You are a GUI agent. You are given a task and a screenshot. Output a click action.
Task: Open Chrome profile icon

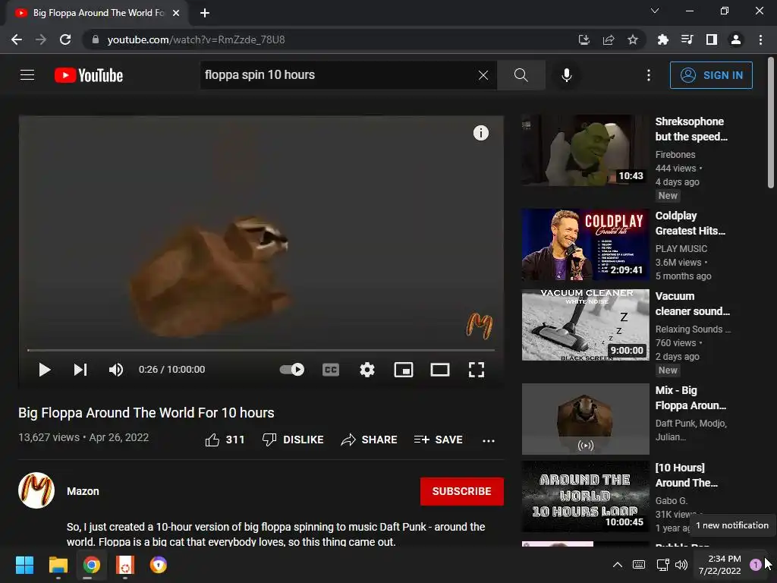tap(736, 39)
